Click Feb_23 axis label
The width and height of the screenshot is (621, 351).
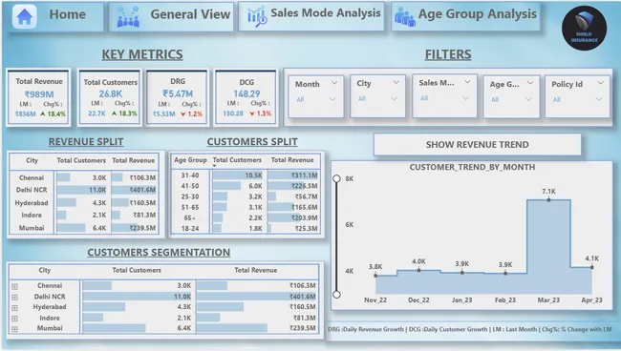[x=505, y=300]
